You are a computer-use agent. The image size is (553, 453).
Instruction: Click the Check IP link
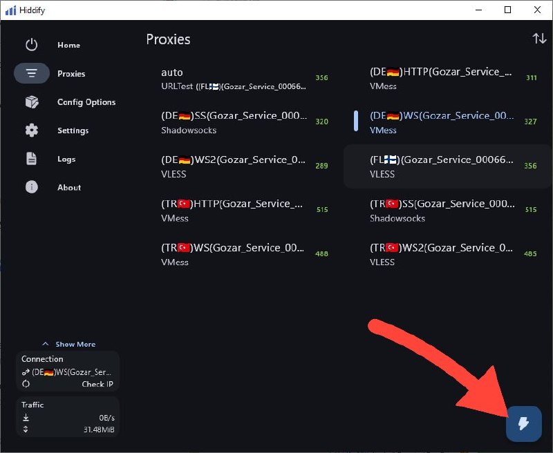[x=97, y=384]
